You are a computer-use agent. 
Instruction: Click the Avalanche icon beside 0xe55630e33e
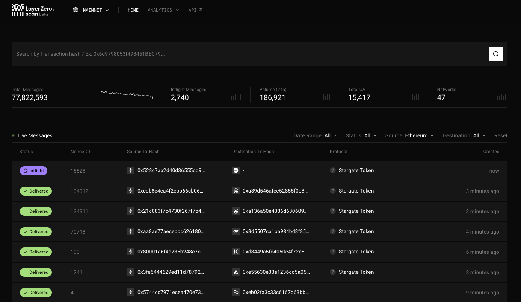coord(236,272)
